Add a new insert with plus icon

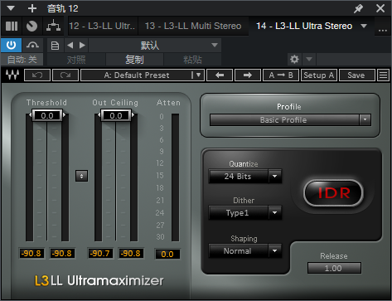pos(32,8)
